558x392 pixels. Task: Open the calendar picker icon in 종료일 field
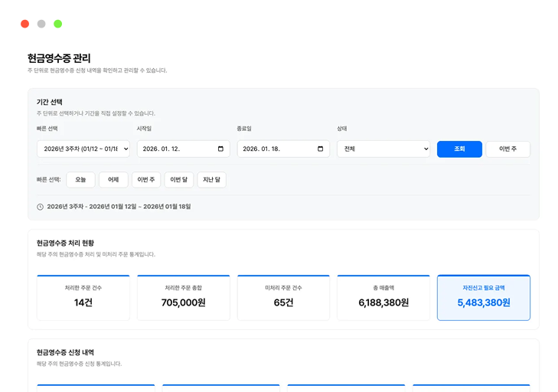(x=321, y=149)
